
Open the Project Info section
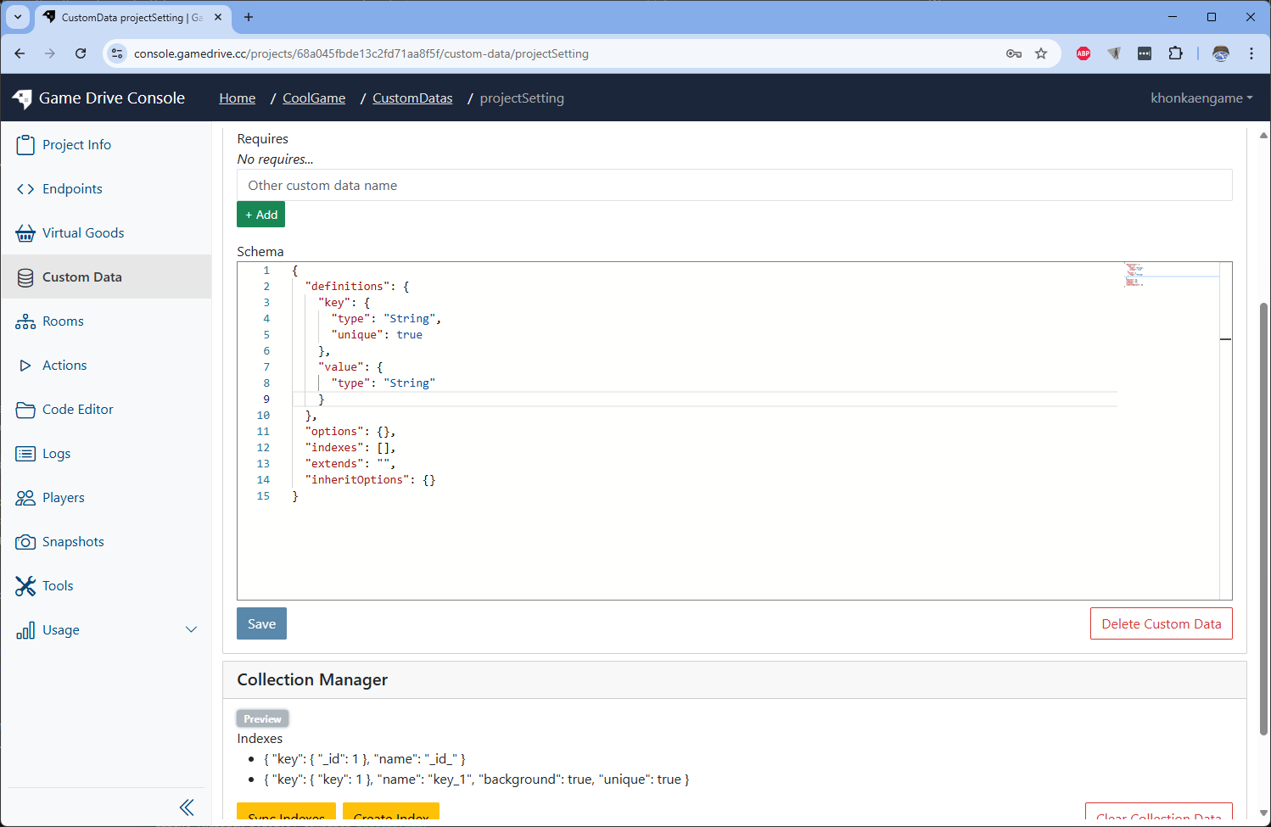[75, 144]
